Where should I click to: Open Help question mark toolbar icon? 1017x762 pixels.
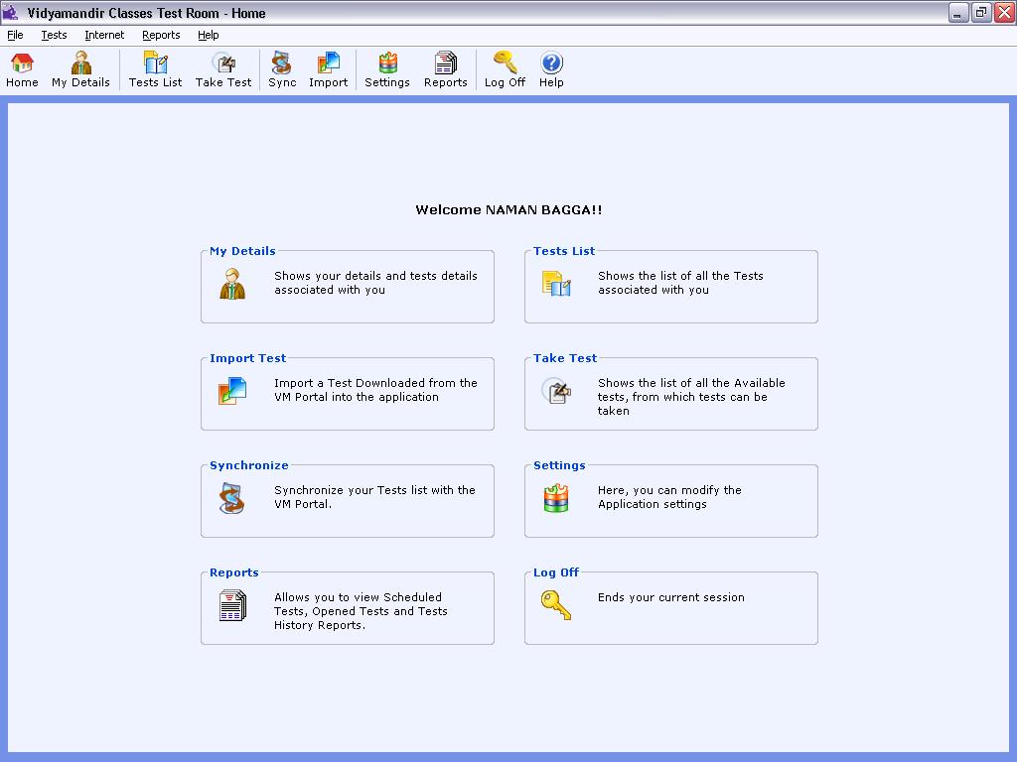[x=551, y=63]
